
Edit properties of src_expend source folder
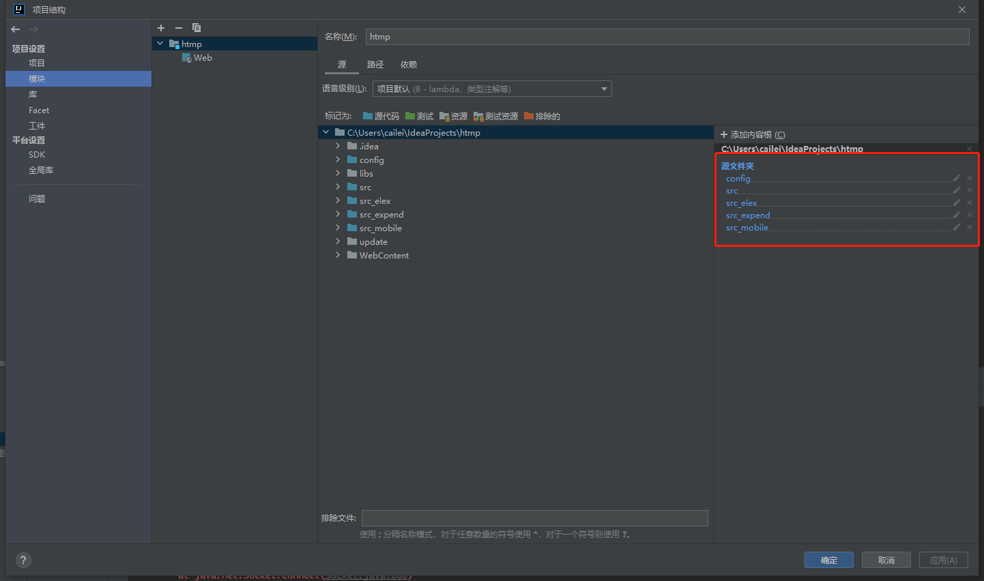click(957, 215)
